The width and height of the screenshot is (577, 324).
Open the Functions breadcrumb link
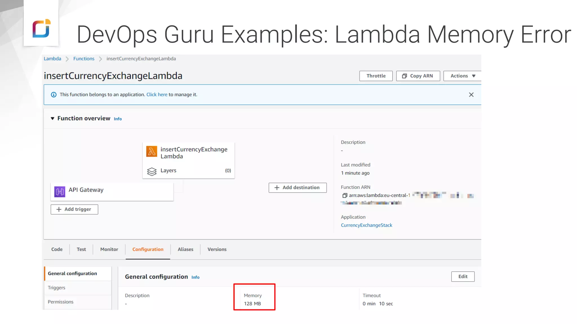84,58
